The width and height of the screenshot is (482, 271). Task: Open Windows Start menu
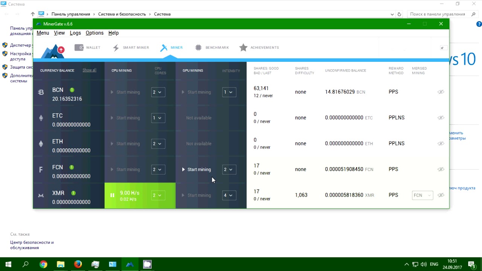pos(8,264)
